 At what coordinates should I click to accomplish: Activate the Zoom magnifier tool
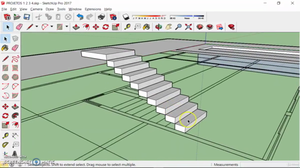[x=178, y=27]
